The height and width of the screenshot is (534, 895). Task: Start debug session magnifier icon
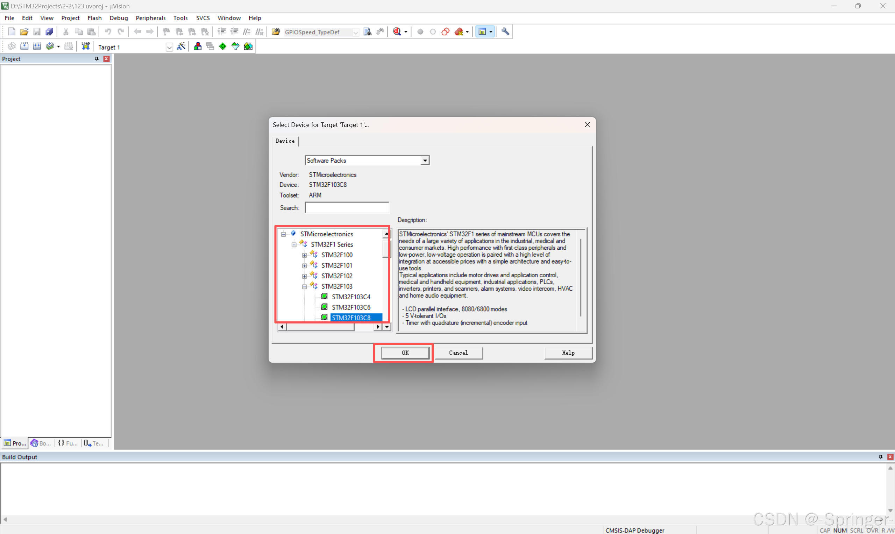click(397, 32)
